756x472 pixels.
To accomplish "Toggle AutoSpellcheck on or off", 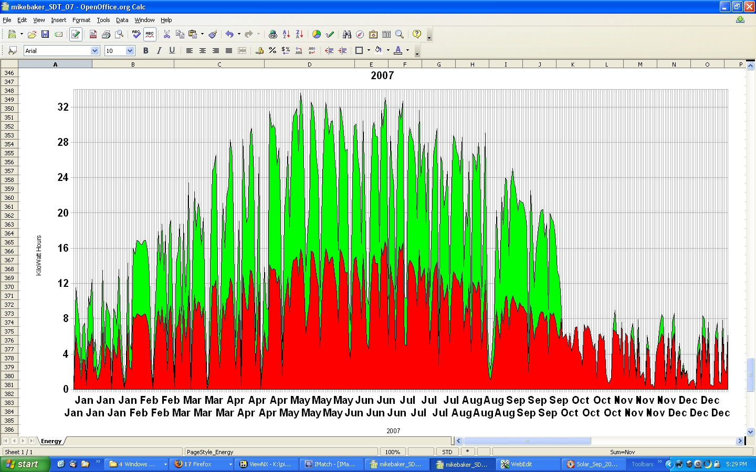I will (150, 35).
